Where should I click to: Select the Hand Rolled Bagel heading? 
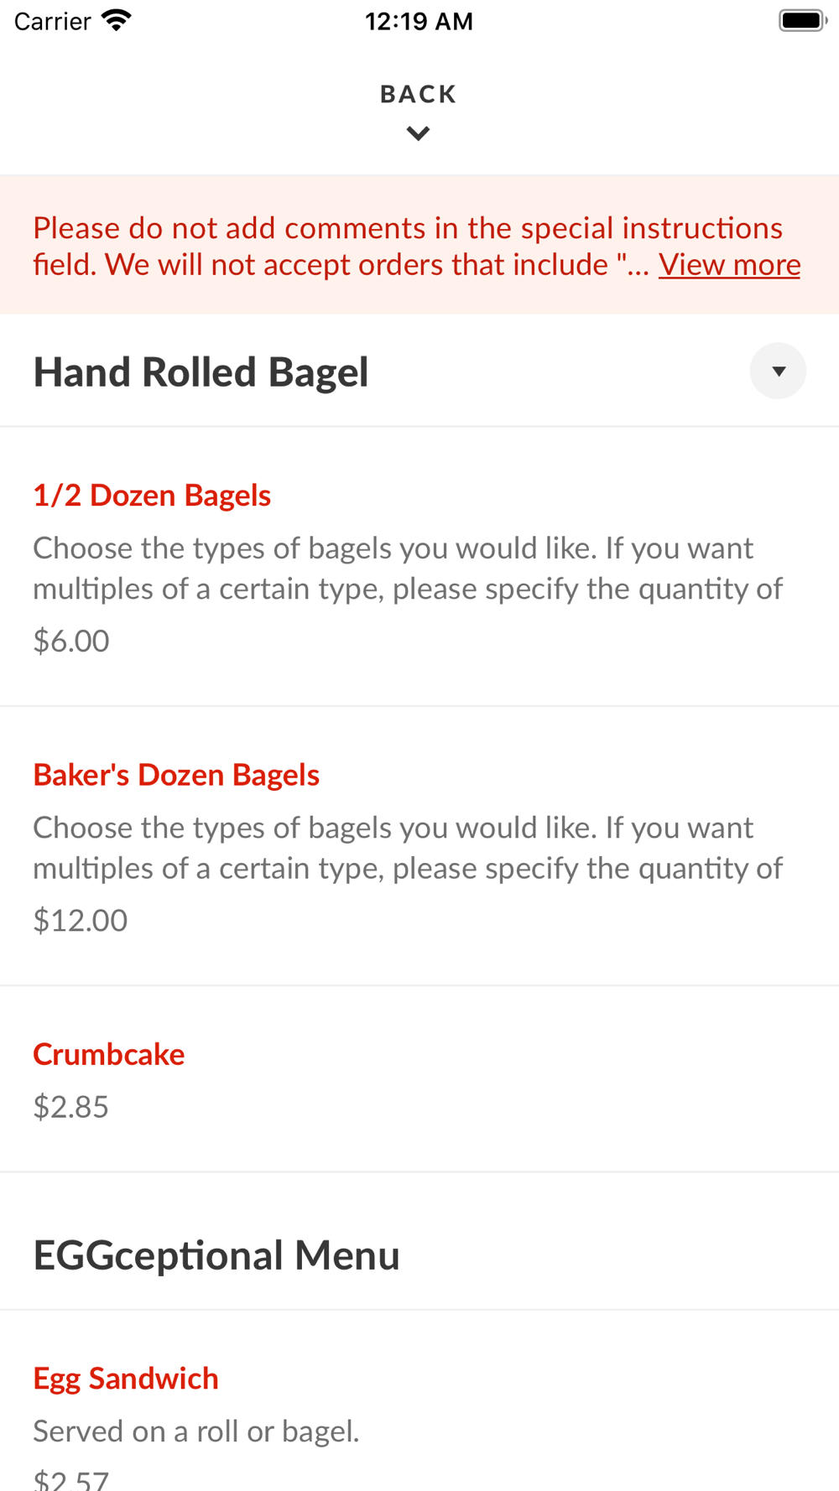coord(201,371)
